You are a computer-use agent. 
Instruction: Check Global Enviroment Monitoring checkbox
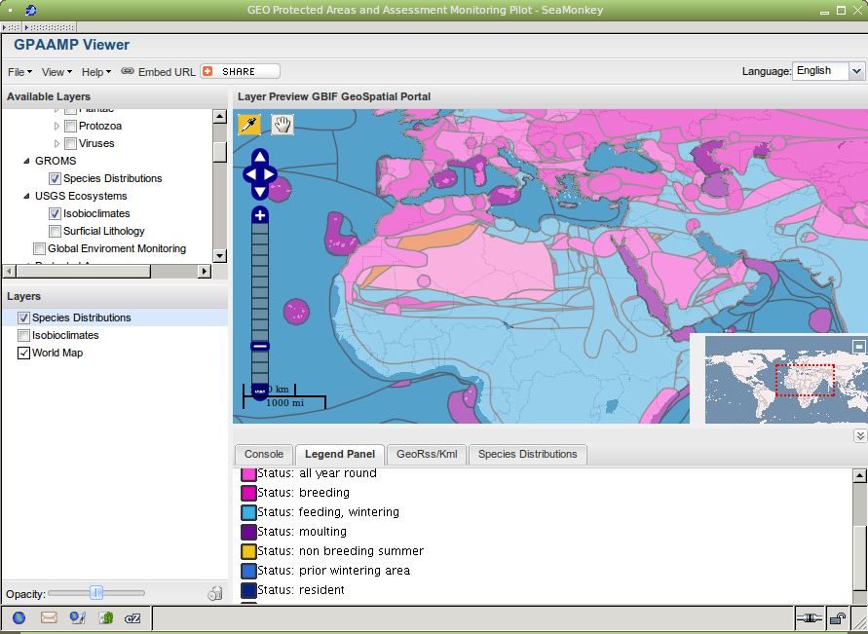pyautogui.click(x=39, y=249)
